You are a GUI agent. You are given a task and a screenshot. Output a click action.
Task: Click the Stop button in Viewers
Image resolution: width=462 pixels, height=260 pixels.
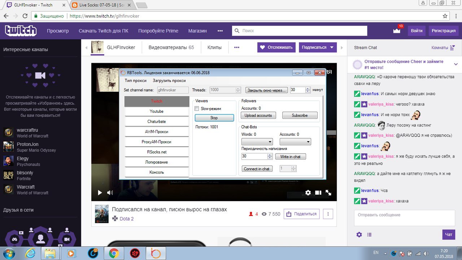pyautogui.click(x=214, y=118)
